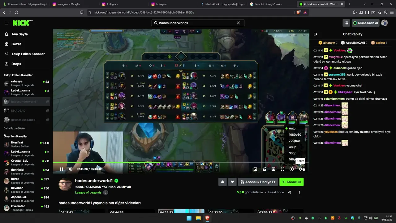The height and width of the screenshot is (223, 396).
Task: Click Abonelik Hediye Et button
Action: click(258, 182)
